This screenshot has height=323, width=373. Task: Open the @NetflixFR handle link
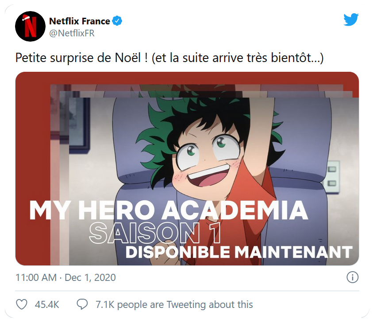pos(72,33)
